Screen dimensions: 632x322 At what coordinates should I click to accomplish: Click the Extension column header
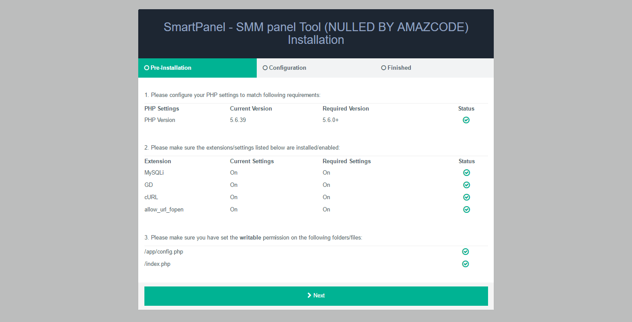click(x=158, y=161)
